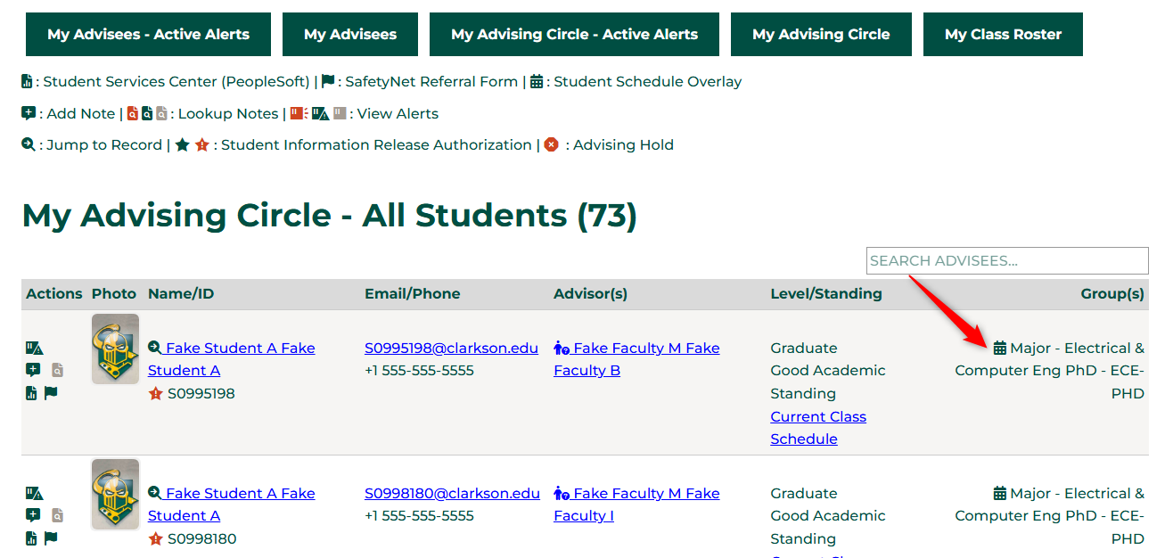
Task: Open My Advising Circle - Active Alerts tab
Action: 574,34
